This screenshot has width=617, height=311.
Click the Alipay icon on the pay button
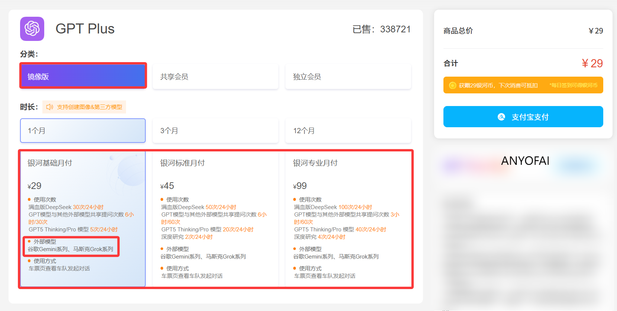[501, 117]
